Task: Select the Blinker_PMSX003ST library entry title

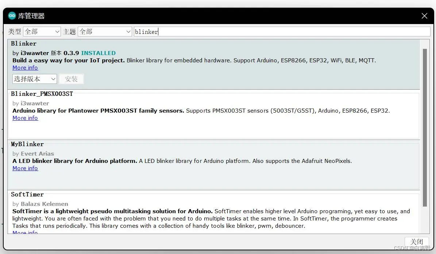Action: coord(42,94)
